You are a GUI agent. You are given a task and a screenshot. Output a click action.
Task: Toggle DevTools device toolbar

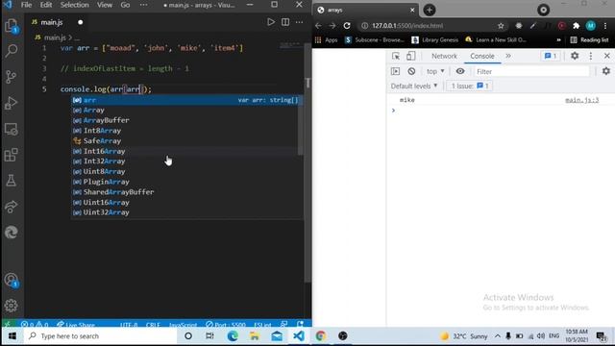410,56
